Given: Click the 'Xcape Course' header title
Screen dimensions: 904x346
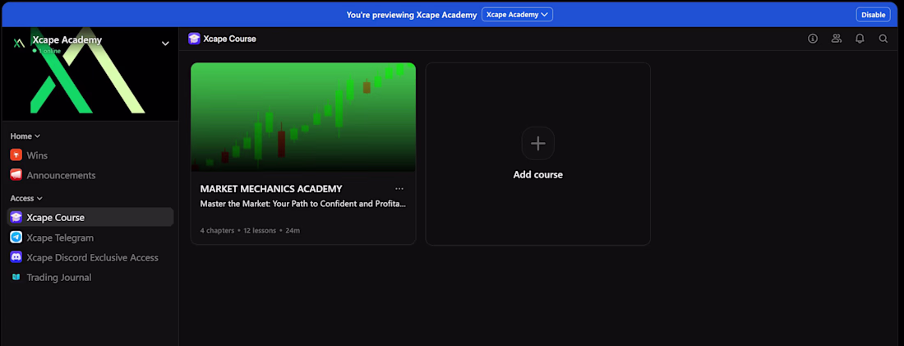Looking at the screenshot, I should pyautogui.click(x=229, y=39).
